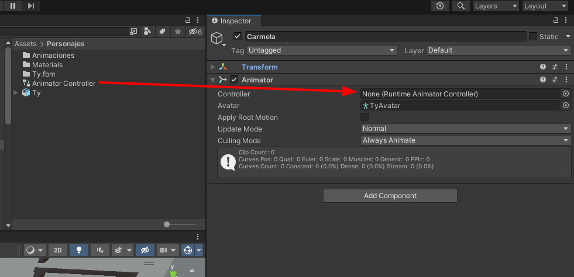
Task: Click the favorites star icon in Project panel
Action: coord(178,32)
